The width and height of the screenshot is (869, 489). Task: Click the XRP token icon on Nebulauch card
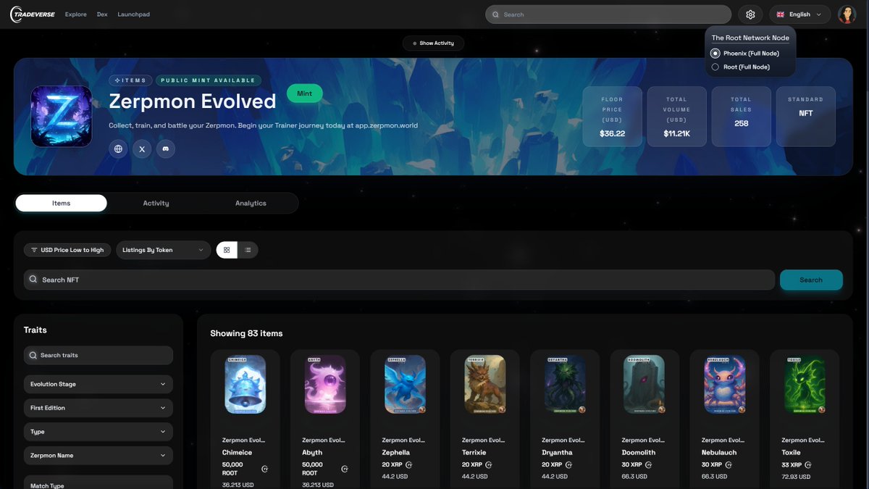coord(728,465)
